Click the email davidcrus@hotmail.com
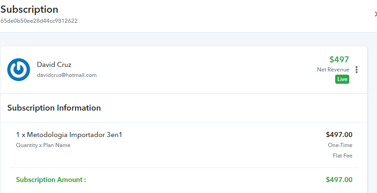This screenshot has width=377, height=193. click(67, 75)
